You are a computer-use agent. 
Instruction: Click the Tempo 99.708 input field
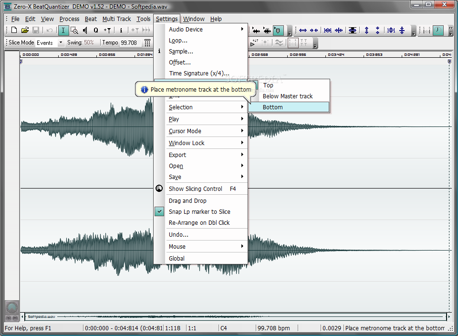[x=130, y=42]
